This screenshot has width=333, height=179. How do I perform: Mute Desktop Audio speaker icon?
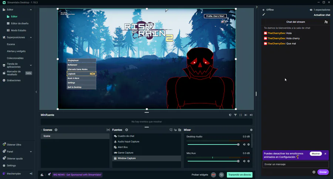point(244,144)
